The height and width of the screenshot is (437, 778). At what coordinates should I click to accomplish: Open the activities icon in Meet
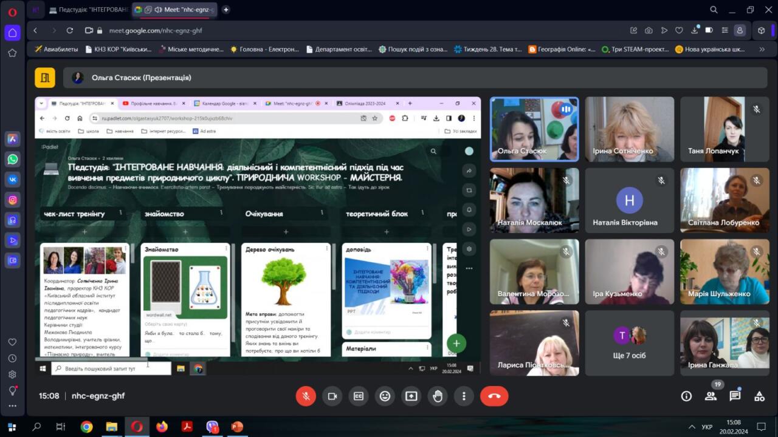coord(759,396)
